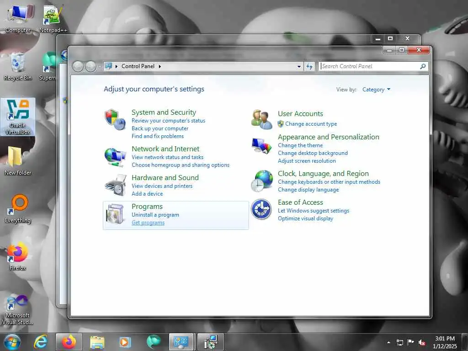Open the Hardware and Sound heading

coord(165,178)
